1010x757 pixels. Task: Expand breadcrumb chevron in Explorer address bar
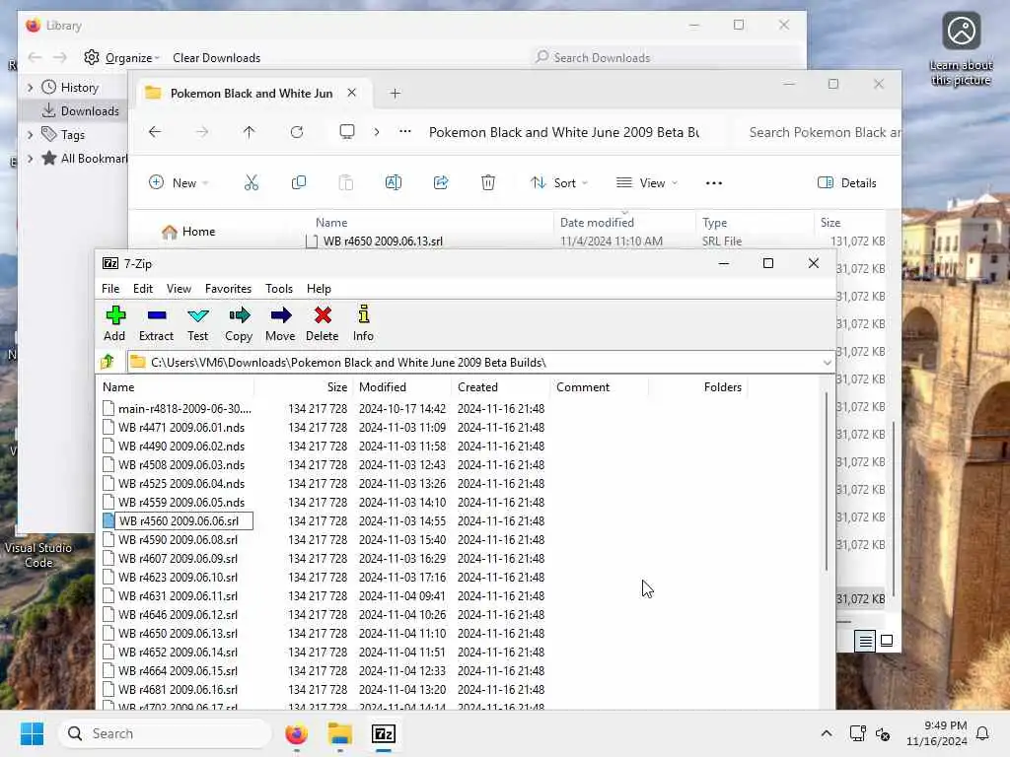pyautogui.click(x=377, y=132)
